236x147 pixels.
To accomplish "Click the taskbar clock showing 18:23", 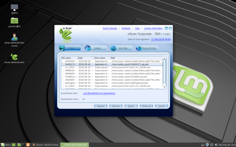I will 227,145.
